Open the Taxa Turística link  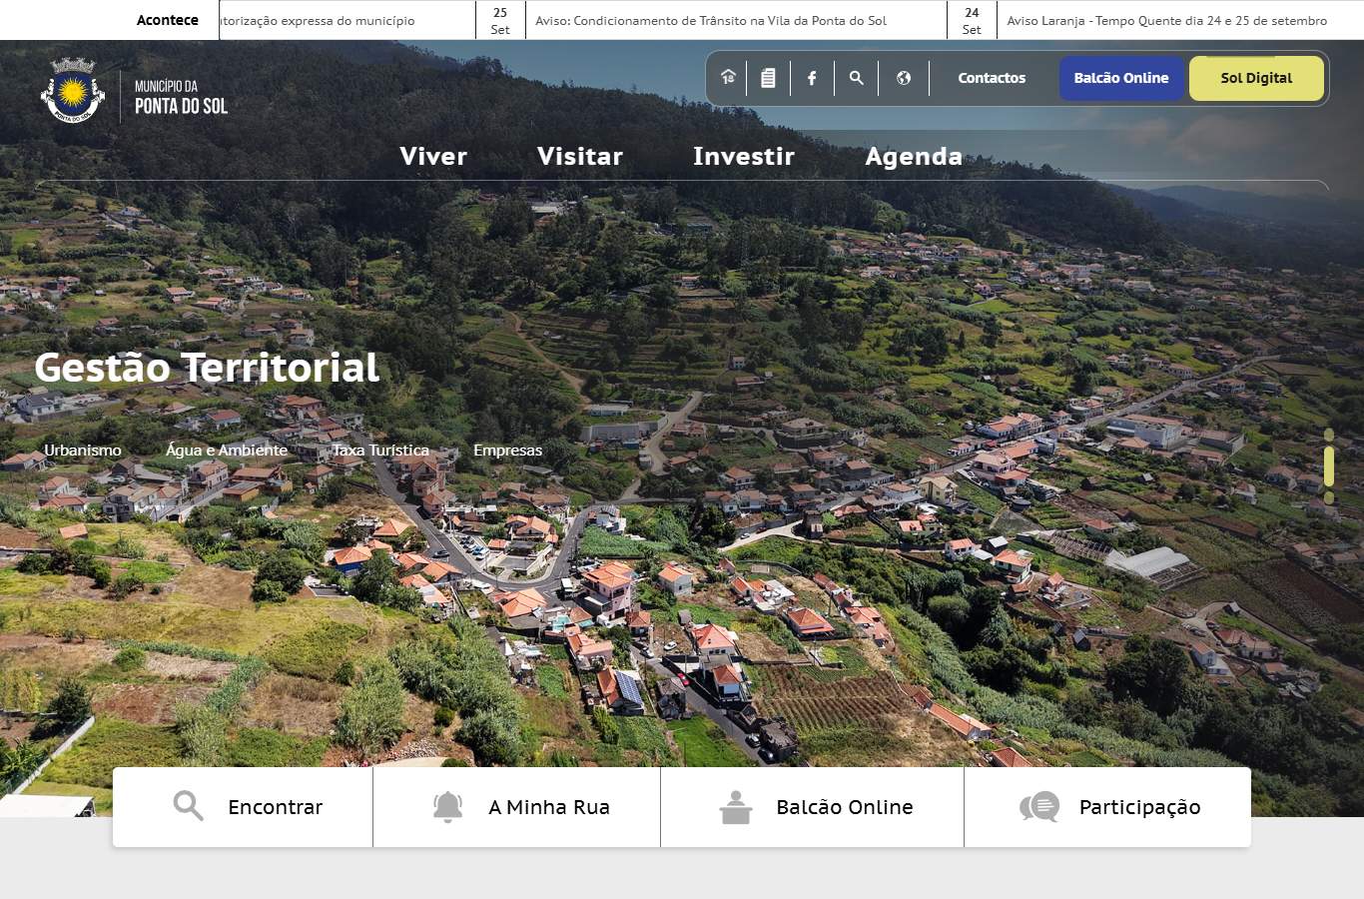click(x=380, y=450)
